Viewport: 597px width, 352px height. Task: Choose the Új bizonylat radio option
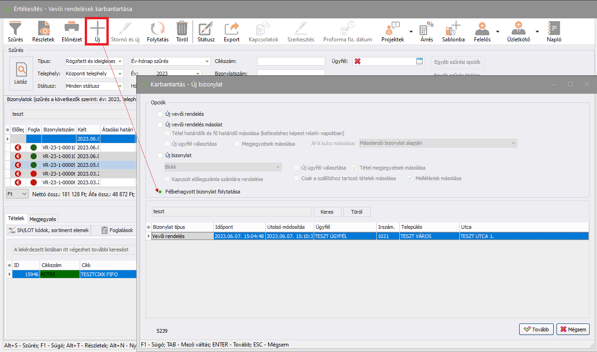tap(160, 155)
